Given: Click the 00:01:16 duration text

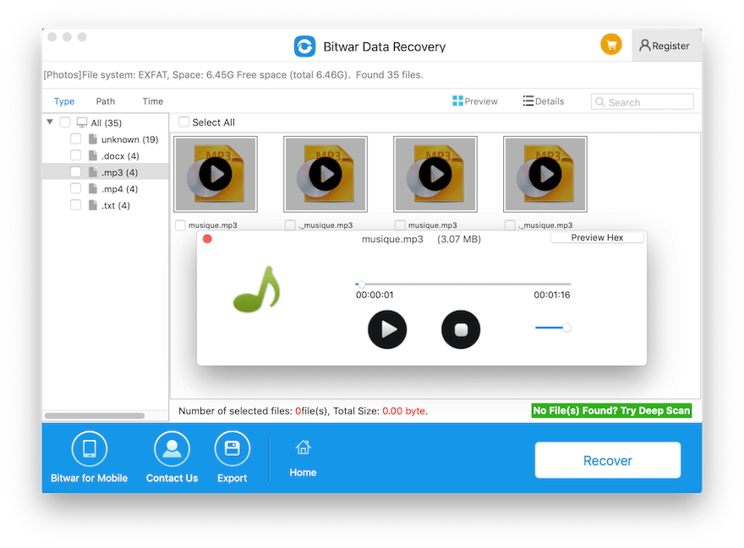Looking at the screenshot, I should coord(552,295).
